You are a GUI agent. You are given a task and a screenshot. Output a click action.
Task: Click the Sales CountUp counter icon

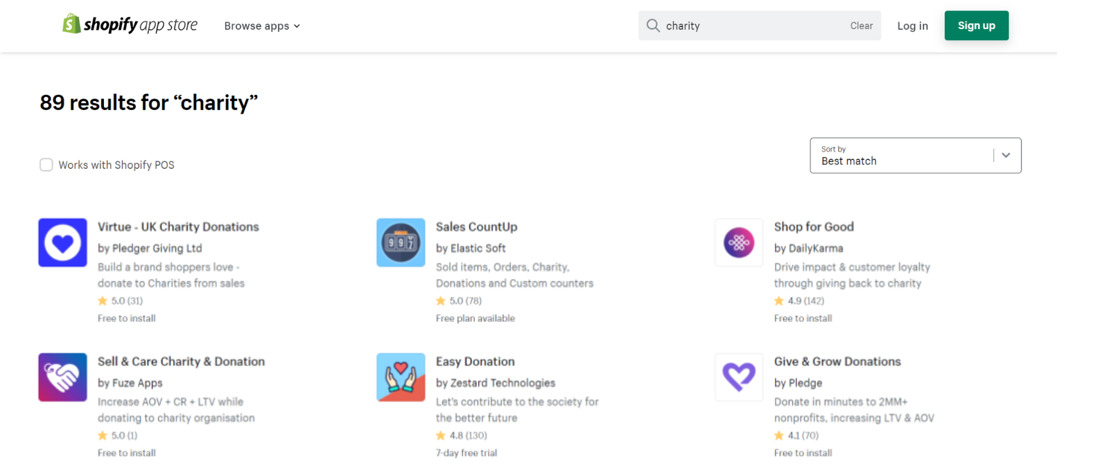click(x=401, y=243)
